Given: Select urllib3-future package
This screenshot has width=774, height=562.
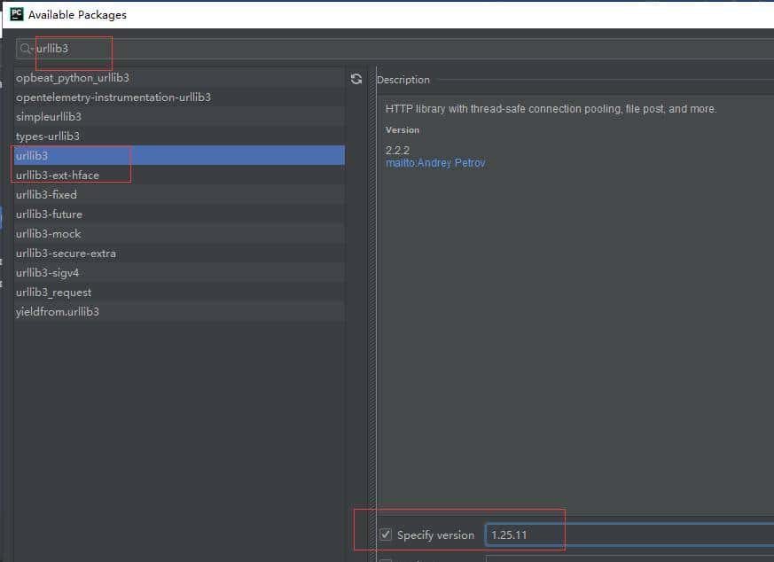Looking at the screenshot, I should [x=49, y=215].
